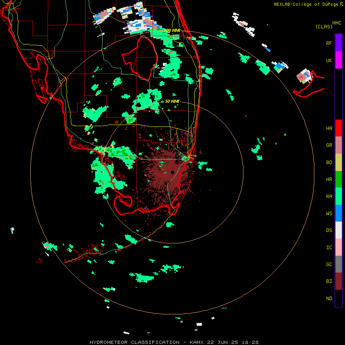Click the KAMX radar site identifier
The width and height of the screenshot is (345, 345).
coord(197,342)
